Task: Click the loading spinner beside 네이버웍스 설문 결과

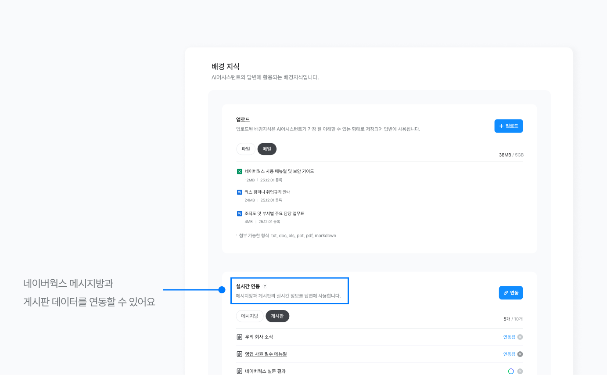Action: (510, 371)
